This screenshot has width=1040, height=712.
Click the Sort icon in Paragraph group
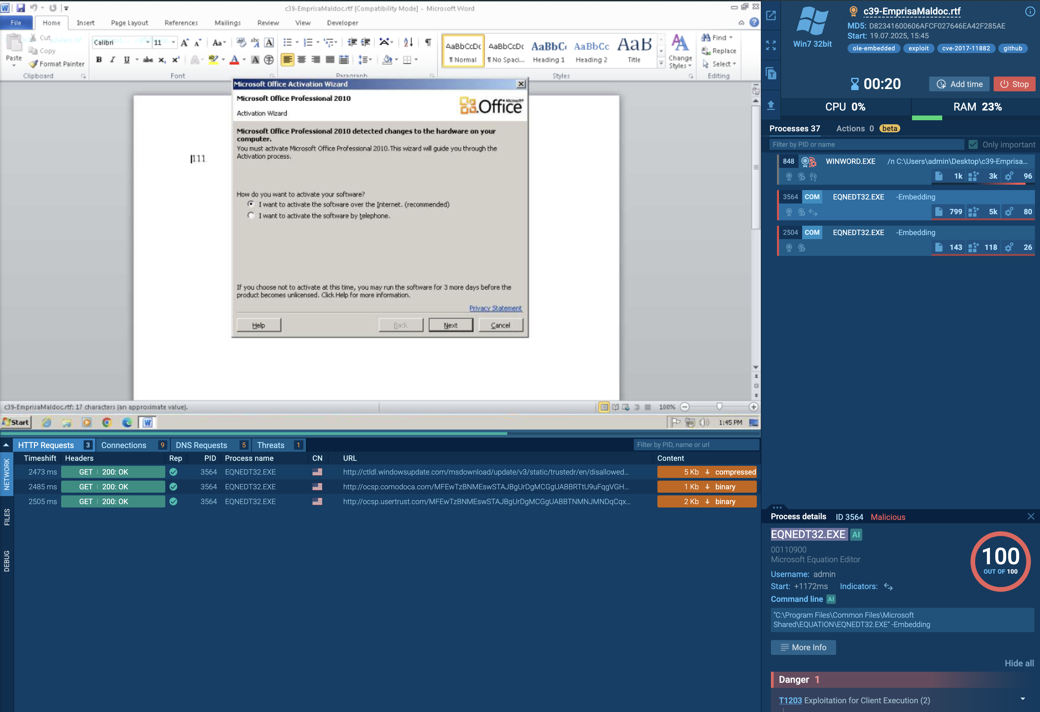[x=408, y=43]
